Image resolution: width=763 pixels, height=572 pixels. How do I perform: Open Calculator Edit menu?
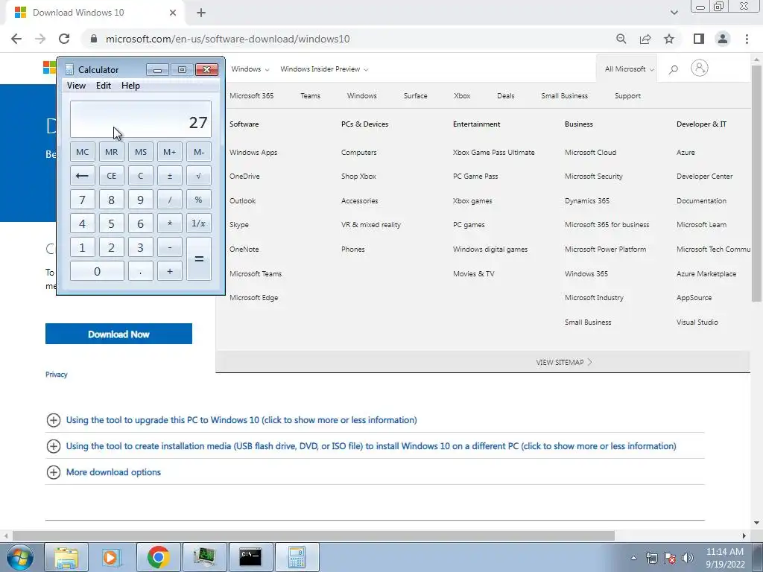pyautogui.click(x=103, y=86)
